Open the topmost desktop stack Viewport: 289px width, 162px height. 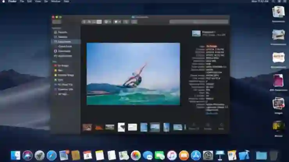pos(278,14)
